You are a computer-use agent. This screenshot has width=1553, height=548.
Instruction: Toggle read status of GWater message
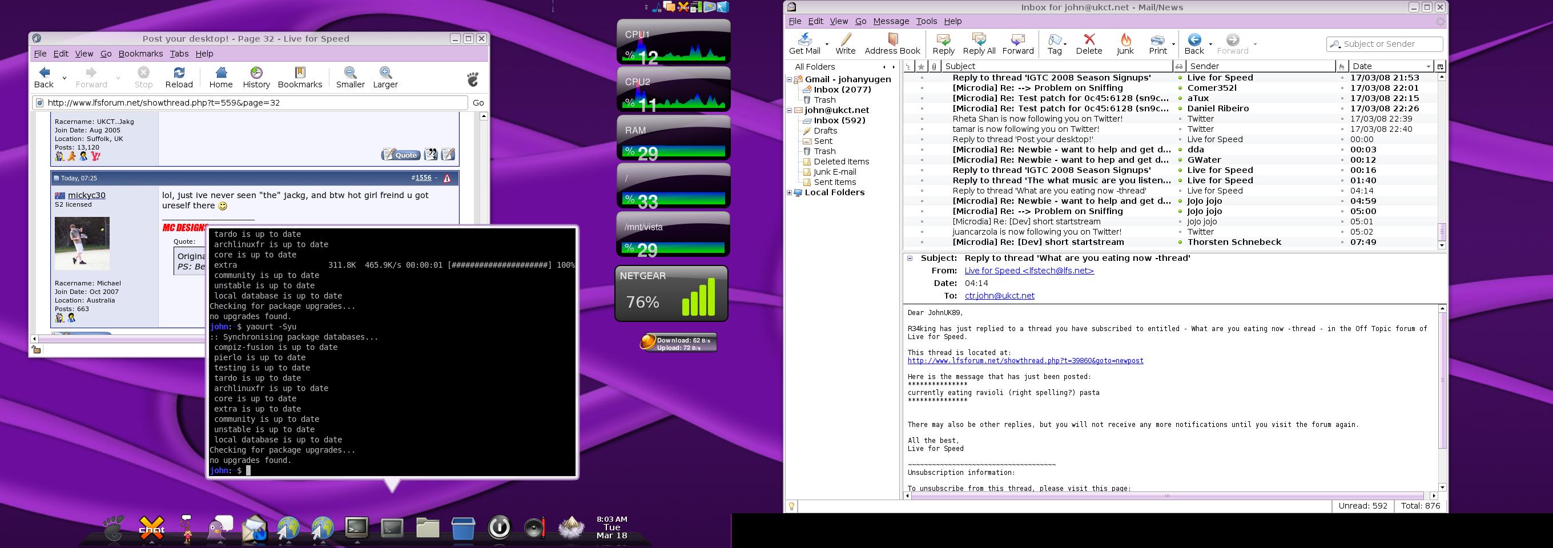(x=1180, y=160)
